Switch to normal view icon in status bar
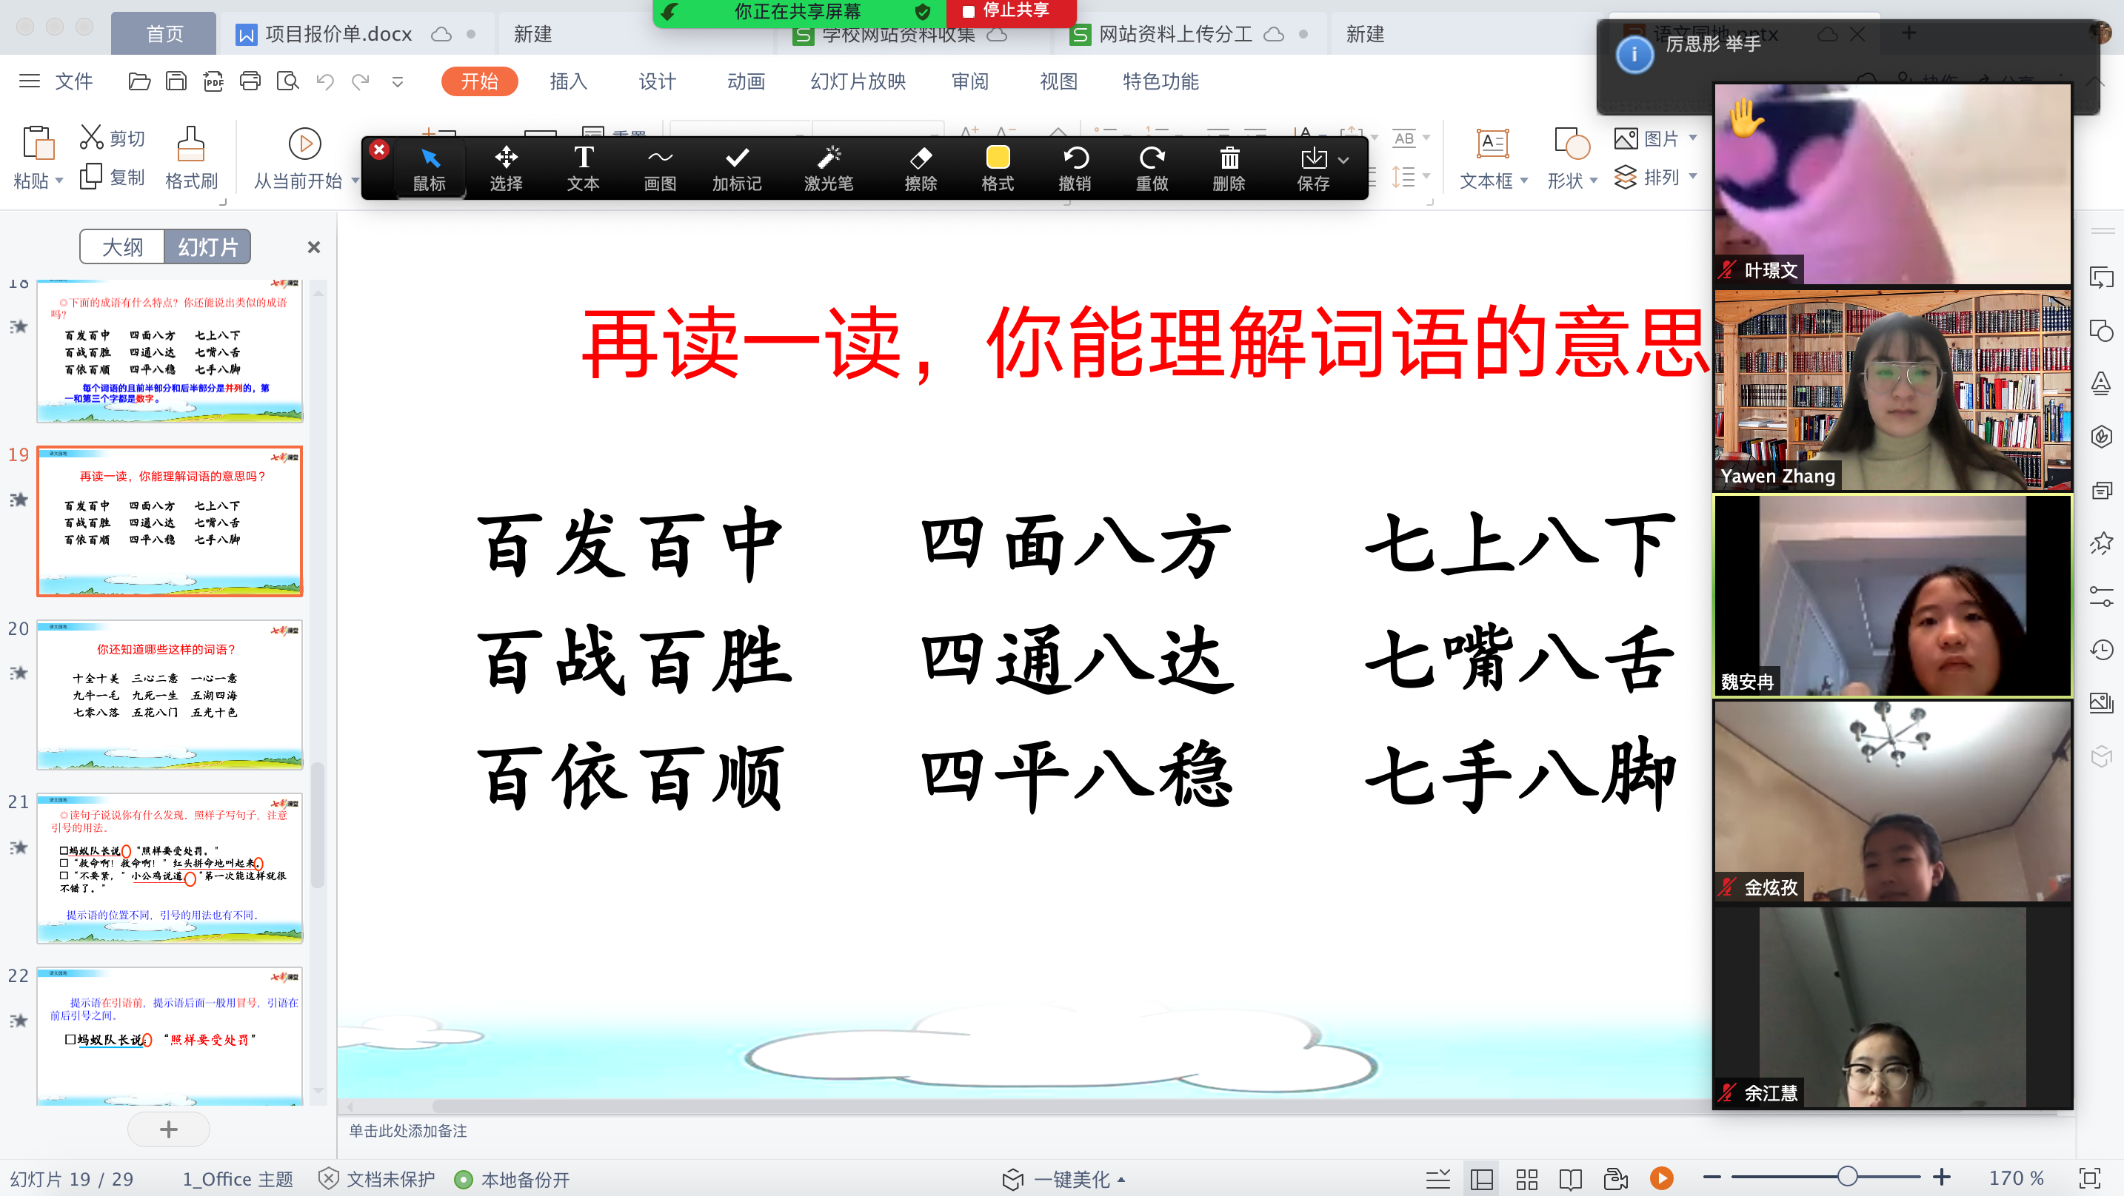The height and width of the screenshot is (1196, 2124). coord(1482,1179)
